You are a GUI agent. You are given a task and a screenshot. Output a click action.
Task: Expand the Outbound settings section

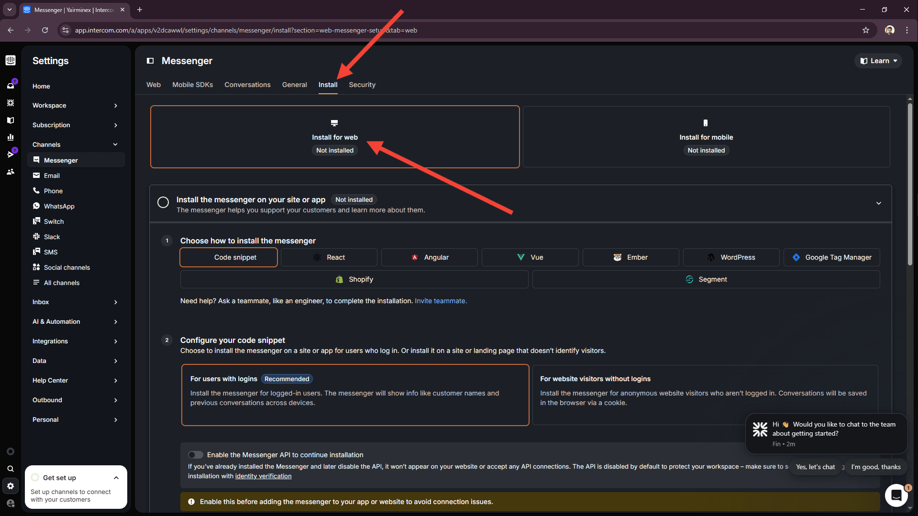tap(76, 400)
